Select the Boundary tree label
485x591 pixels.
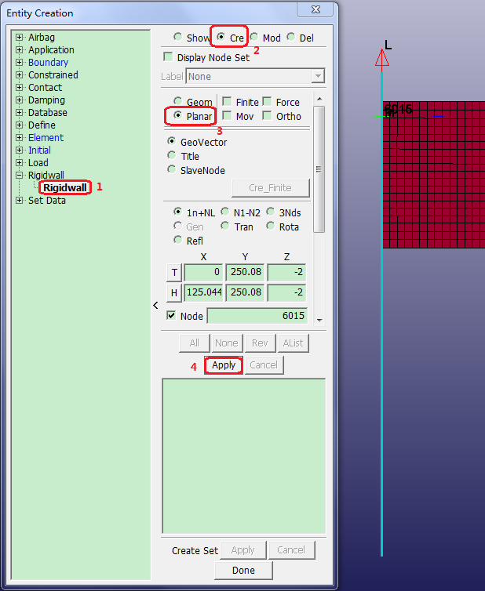click(48, 62)
